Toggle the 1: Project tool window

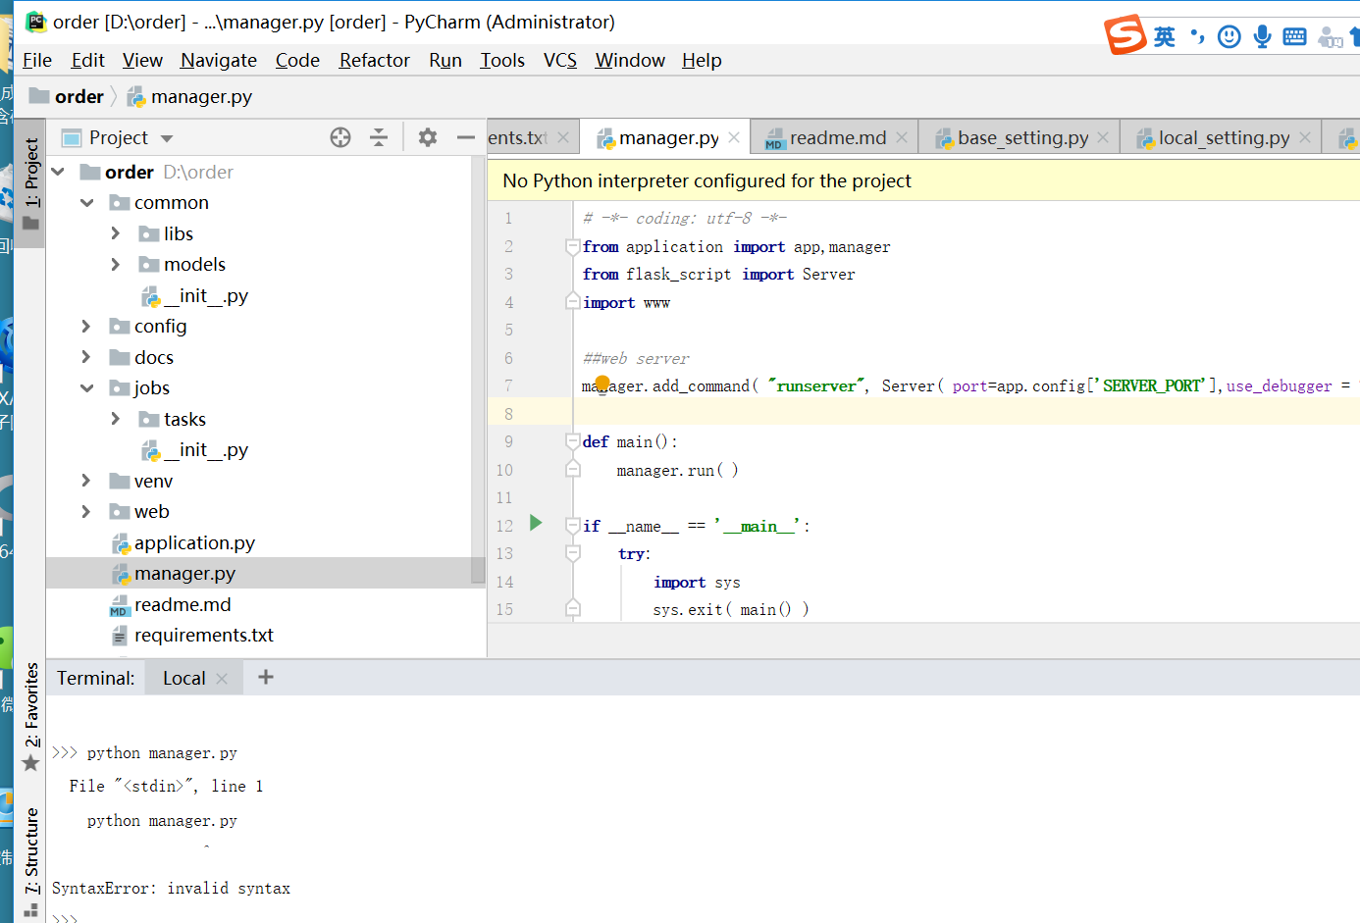(31, 181)
